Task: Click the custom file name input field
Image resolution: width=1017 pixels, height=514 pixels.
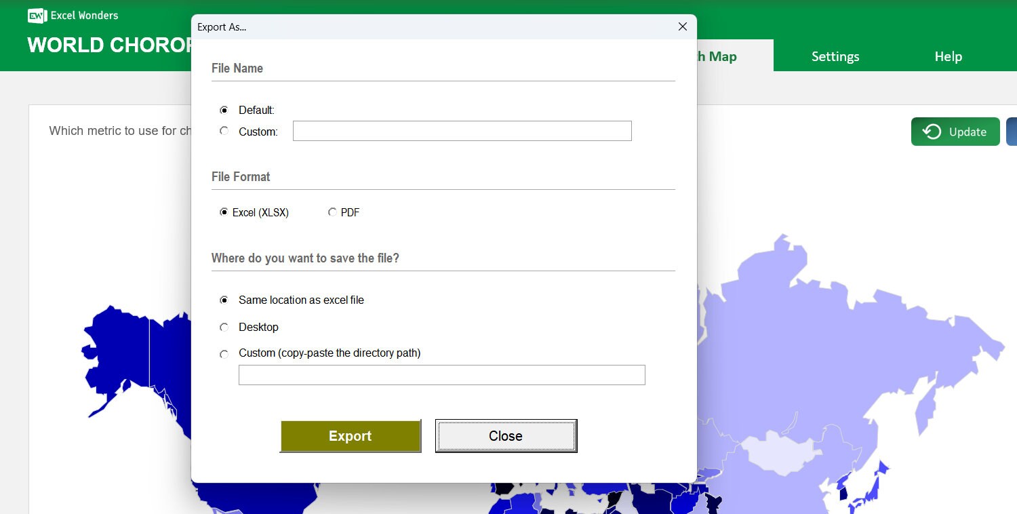Action: (x=462, y=130)
